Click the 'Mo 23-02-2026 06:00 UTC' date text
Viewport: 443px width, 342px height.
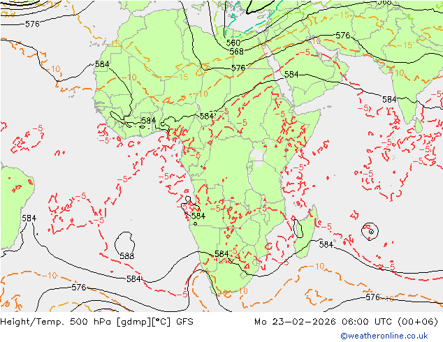click(x=324, y=321)
